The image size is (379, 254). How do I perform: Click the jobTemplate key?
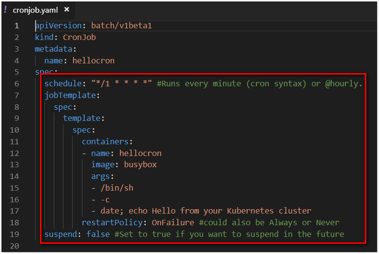pos(70,95)
